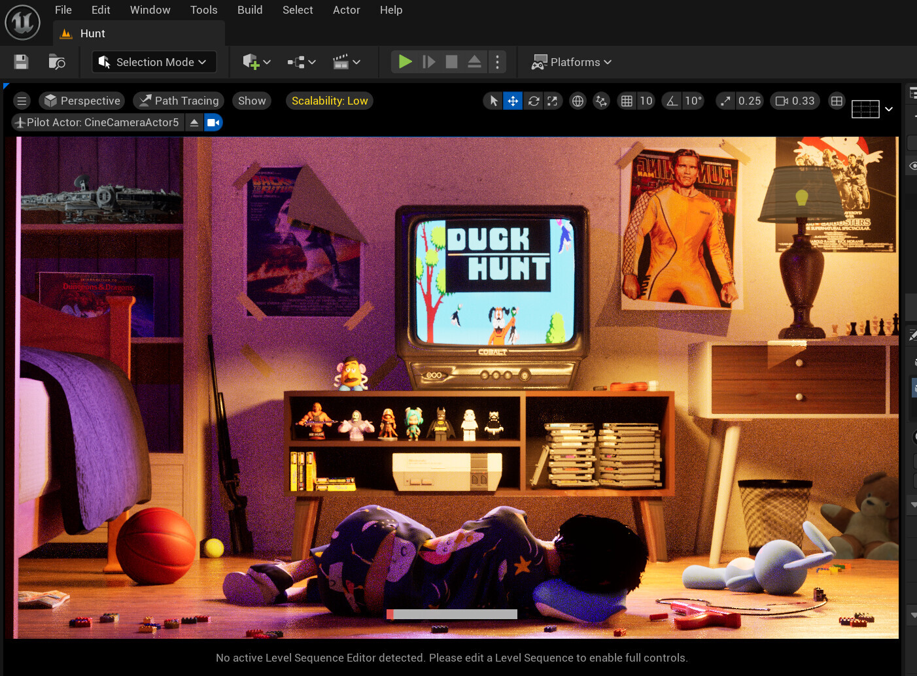
Task: Open the File menu
Action: (63, 10)
